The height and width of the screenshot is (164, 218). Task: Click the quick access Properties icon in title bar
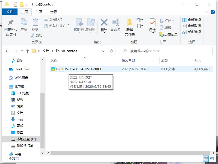tap(16, 4)
